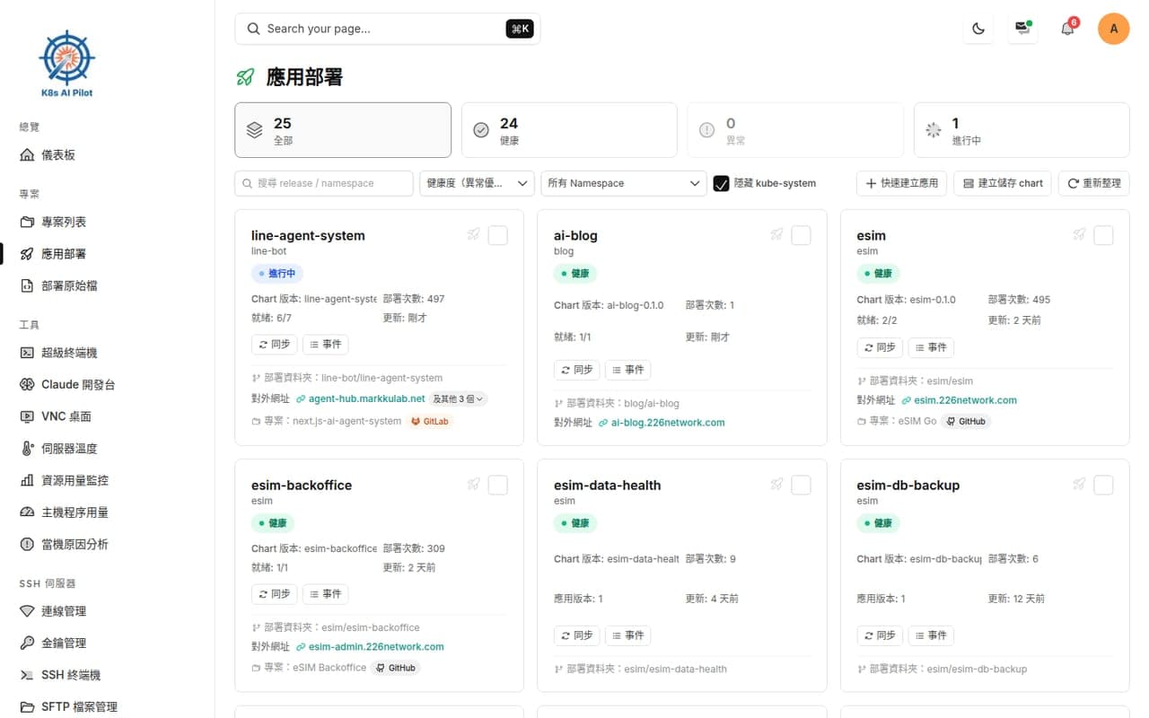Click 建立儲存 chart button
This screenshot has height=718, width=1149.
point(1003,183)
